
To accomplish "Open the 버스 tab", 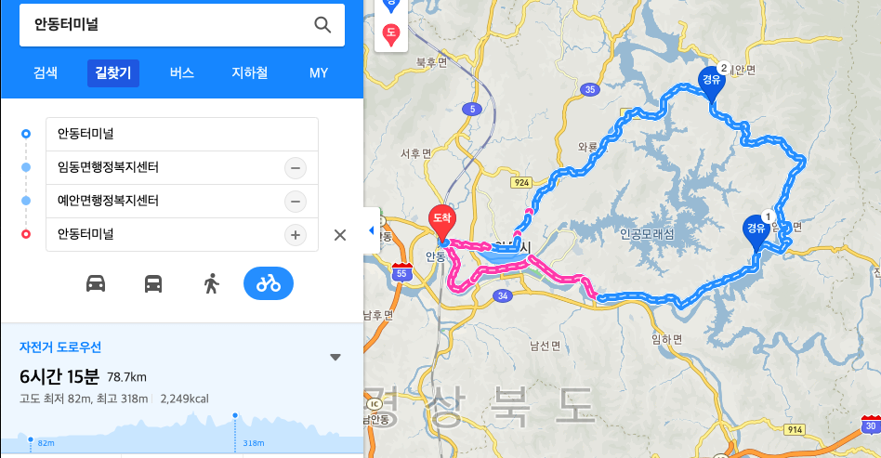I will point(182,73).
